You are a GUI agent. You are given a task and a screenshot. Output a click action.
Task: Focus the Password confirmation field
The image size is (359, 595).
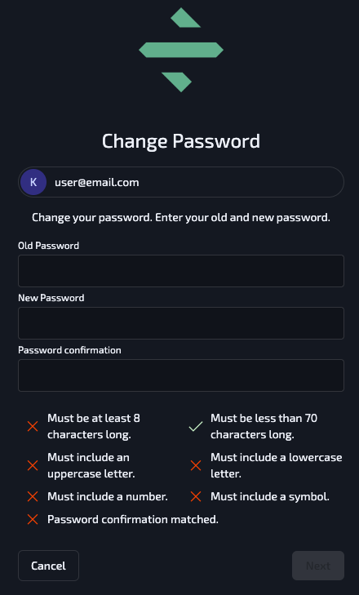coord(181,375)
